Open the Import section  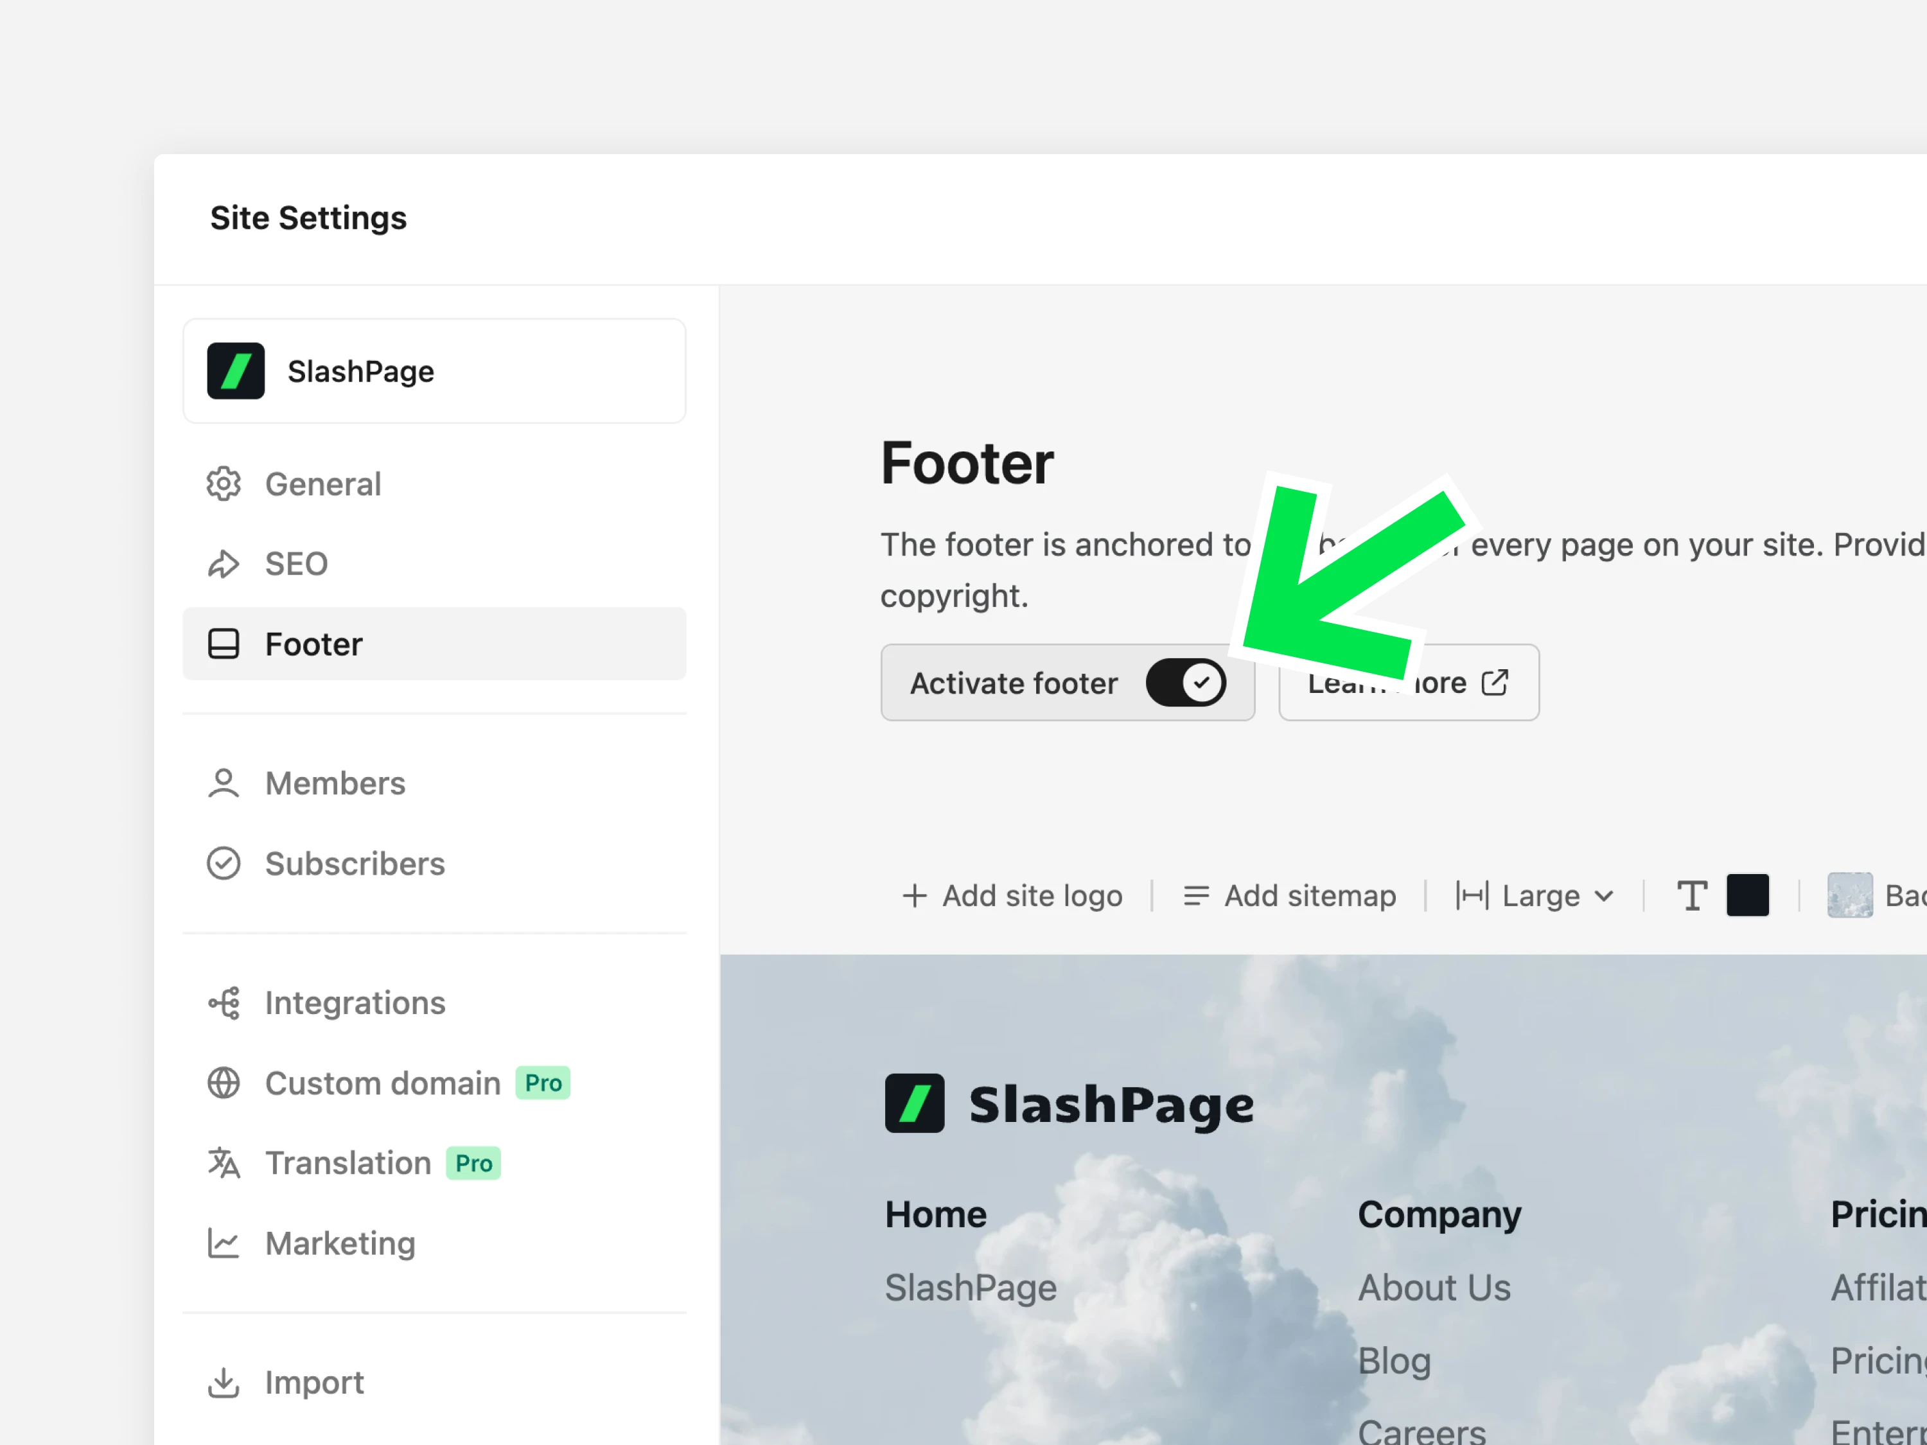click(435, 1382)
